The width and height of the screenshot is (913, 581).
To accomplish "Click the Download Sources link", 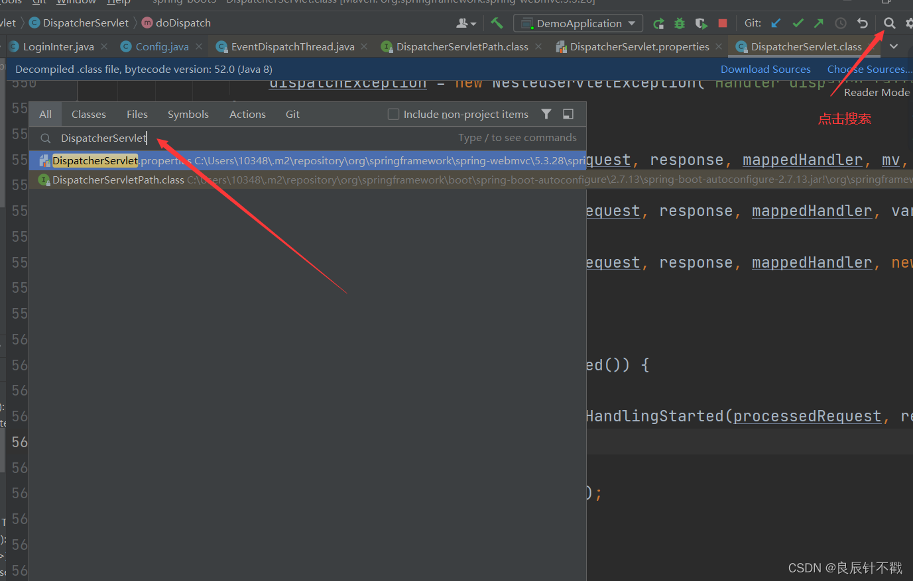I will click(x=765, y=70).
